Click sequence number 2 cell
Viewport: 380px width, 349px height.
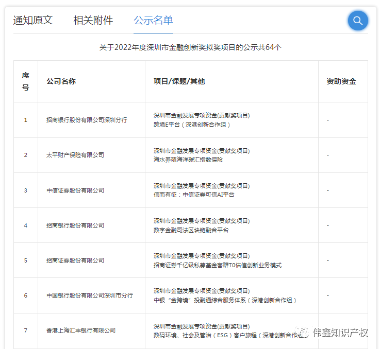click(x=25, y=155)
